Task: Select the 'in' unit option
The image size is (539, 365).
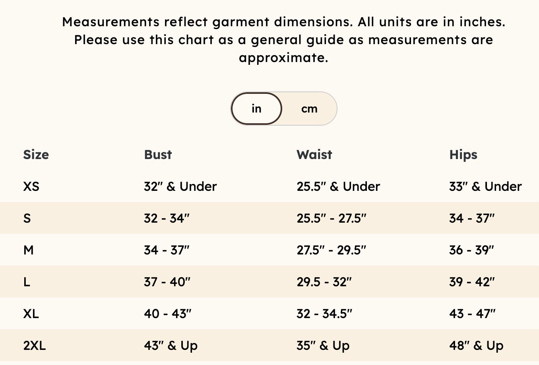Action: coord(256,109)
